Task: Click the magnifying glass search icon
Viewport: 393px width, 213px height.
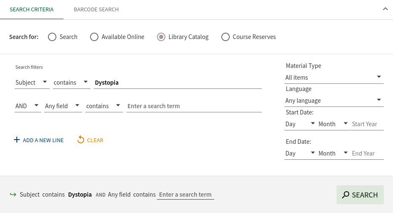Action: click(x=345, y=195)
